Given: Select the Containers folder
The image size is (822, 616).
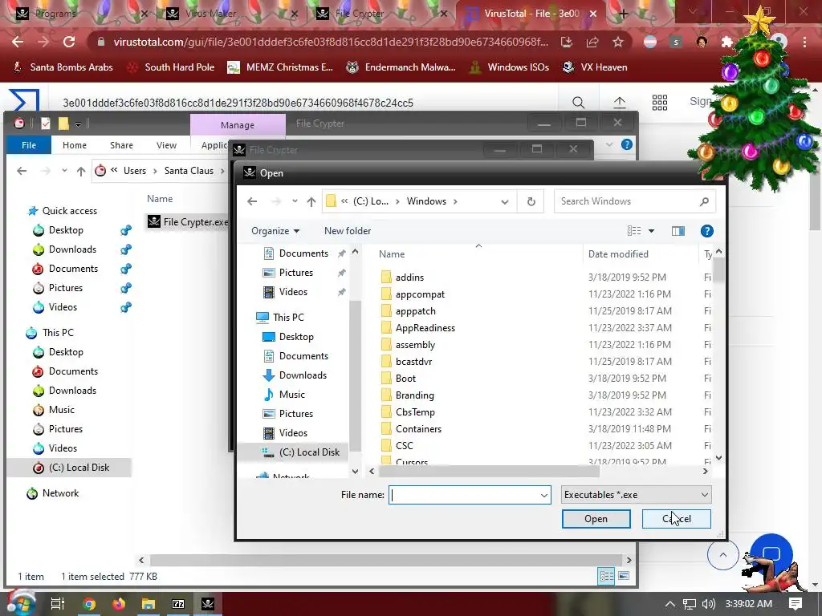Looking at the screenshot, I should click(x=418, y=429).
